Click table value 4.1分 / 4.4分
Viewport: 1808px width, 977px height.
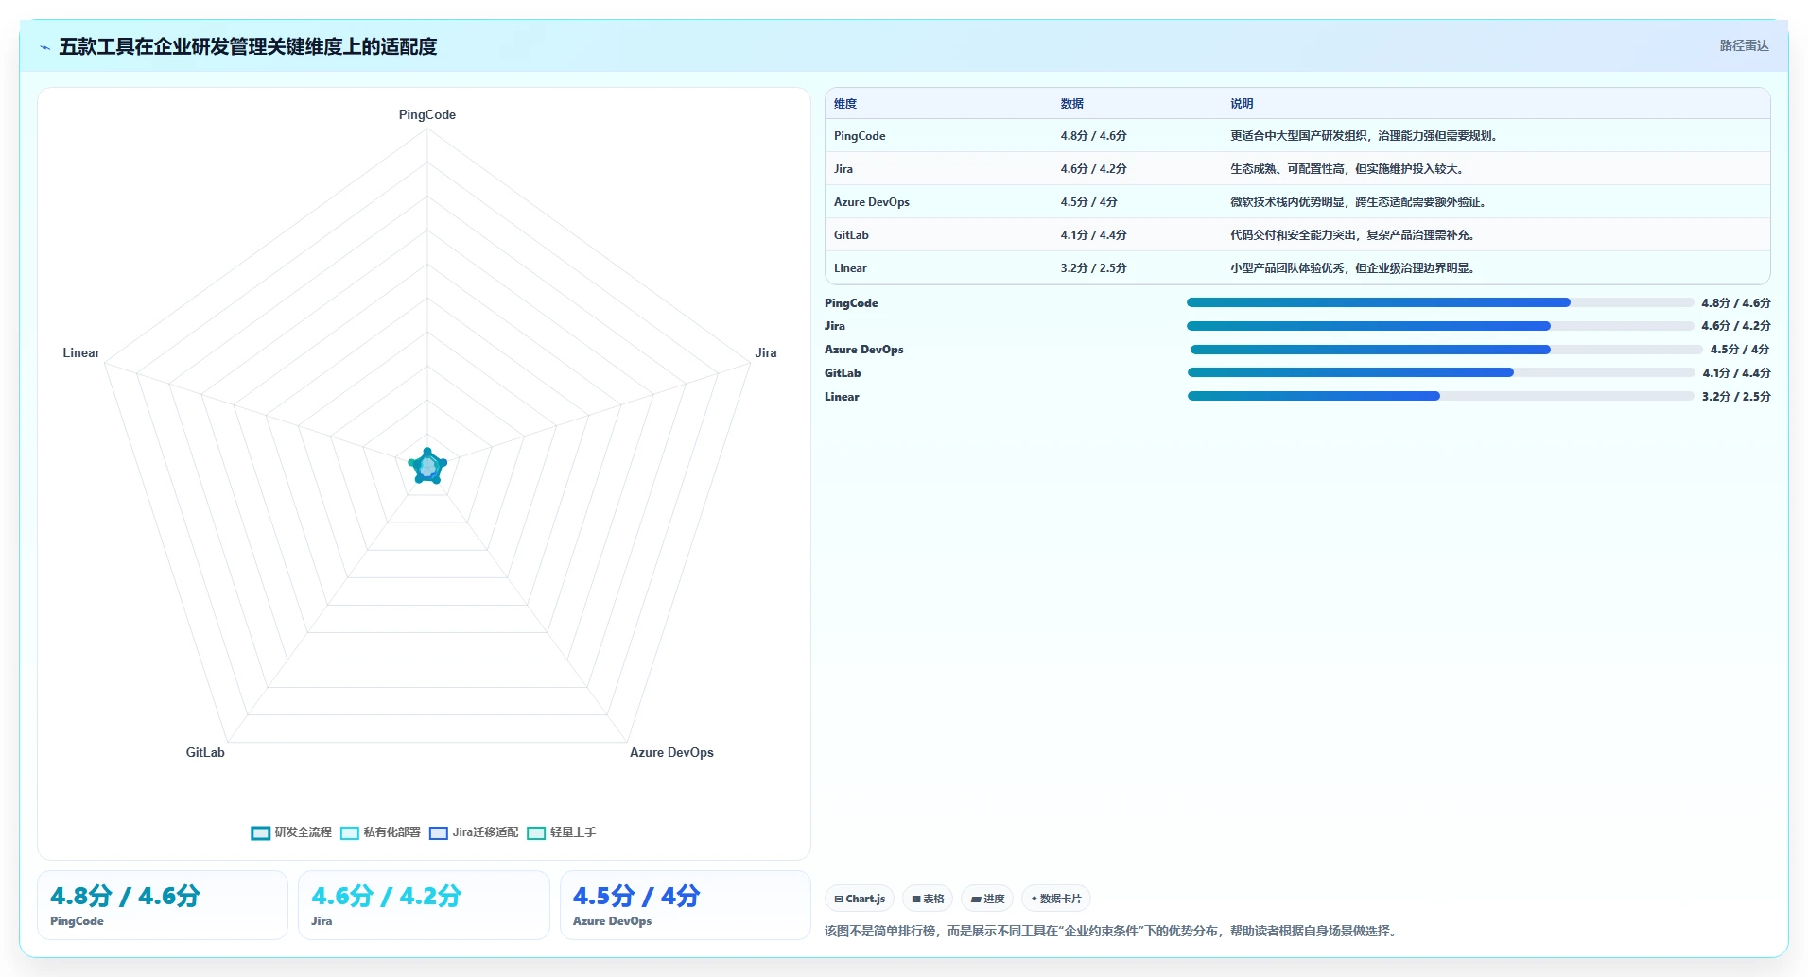click(1093, 235)
